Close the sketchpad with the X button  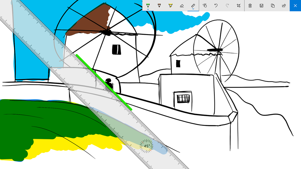point(295,5)
